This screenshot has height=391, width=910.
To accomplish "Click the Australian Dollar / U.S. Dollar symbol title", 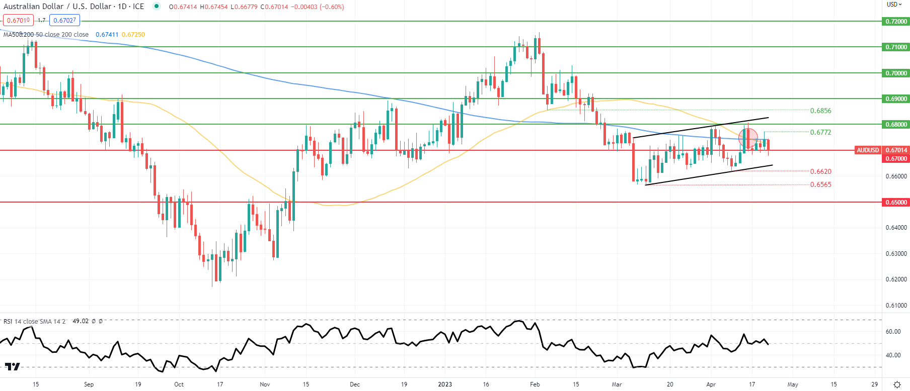I will click(x=73, y=7).
